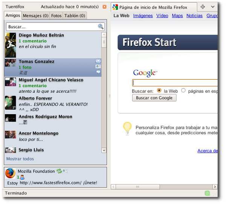Switch to the Mensajes (0) tab
The height and width of the screenshot is (205, 226).
tap(36, 15)
